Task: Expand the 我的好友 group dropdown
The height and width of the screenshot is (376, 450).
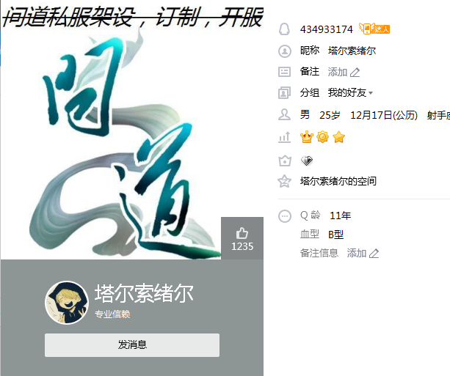Action: coord(350,93)
